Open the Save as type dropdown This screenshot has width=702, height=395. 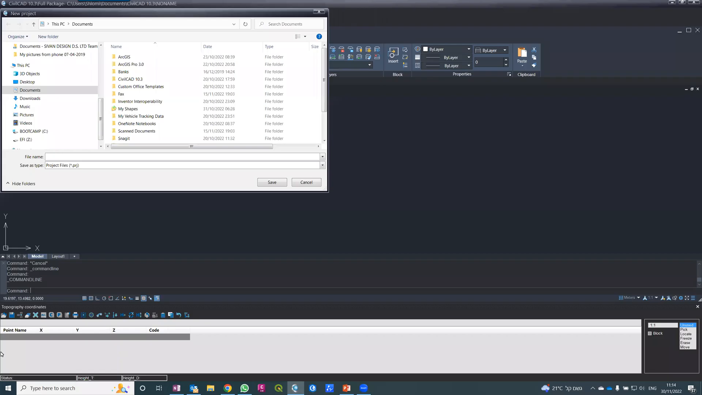click(322, 165)
